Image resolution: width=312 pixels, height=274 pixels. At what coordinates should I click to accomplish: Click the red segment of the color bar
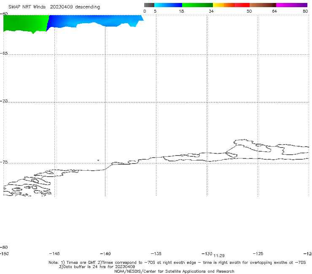242,5
